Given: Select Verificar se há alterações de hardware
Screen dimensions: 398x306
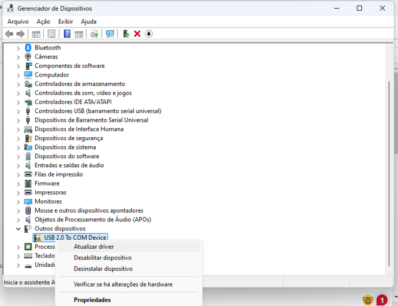Looking at the screenshot, I should (x=129, y=285).
